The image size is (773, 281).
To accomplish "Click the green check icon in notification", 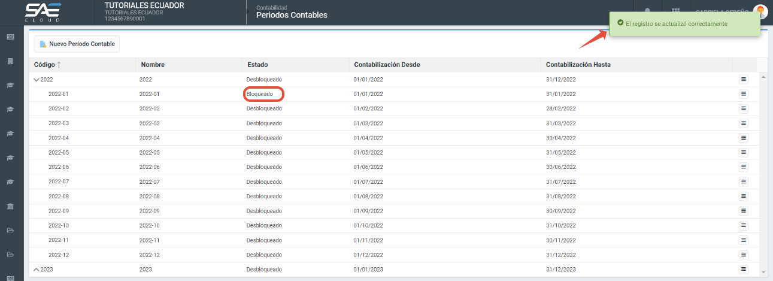I will (x=620, y=23).
